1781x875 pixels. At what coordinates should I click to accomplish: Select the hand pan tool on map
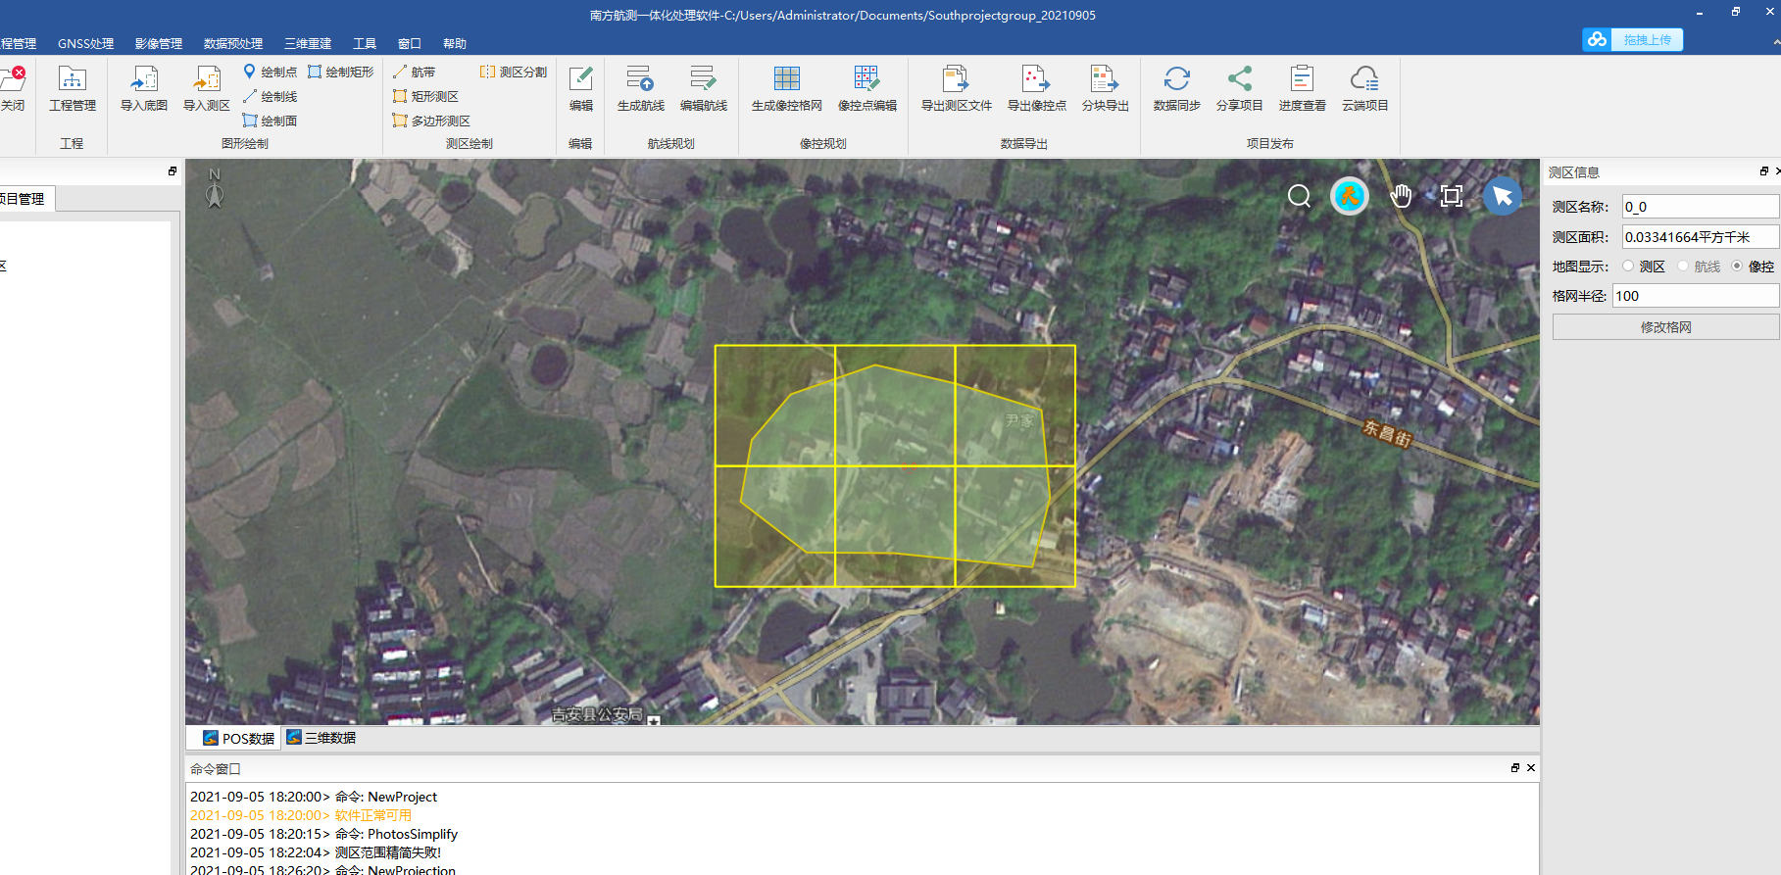(x=1401, y=196)
